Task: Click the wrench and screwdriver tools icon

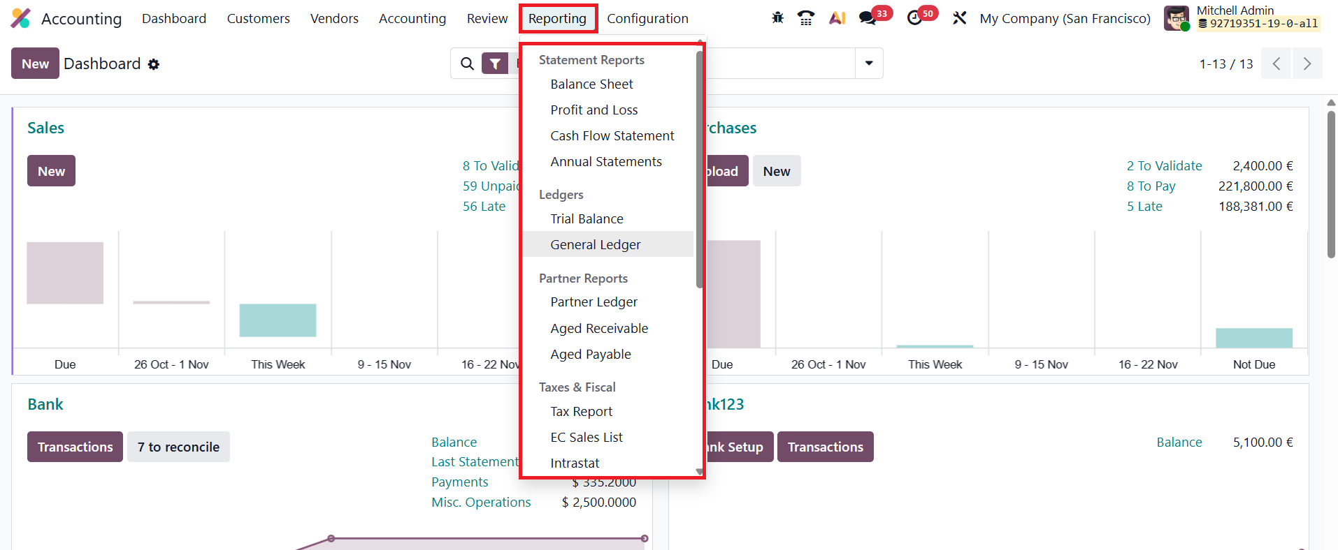Action: 959,18
